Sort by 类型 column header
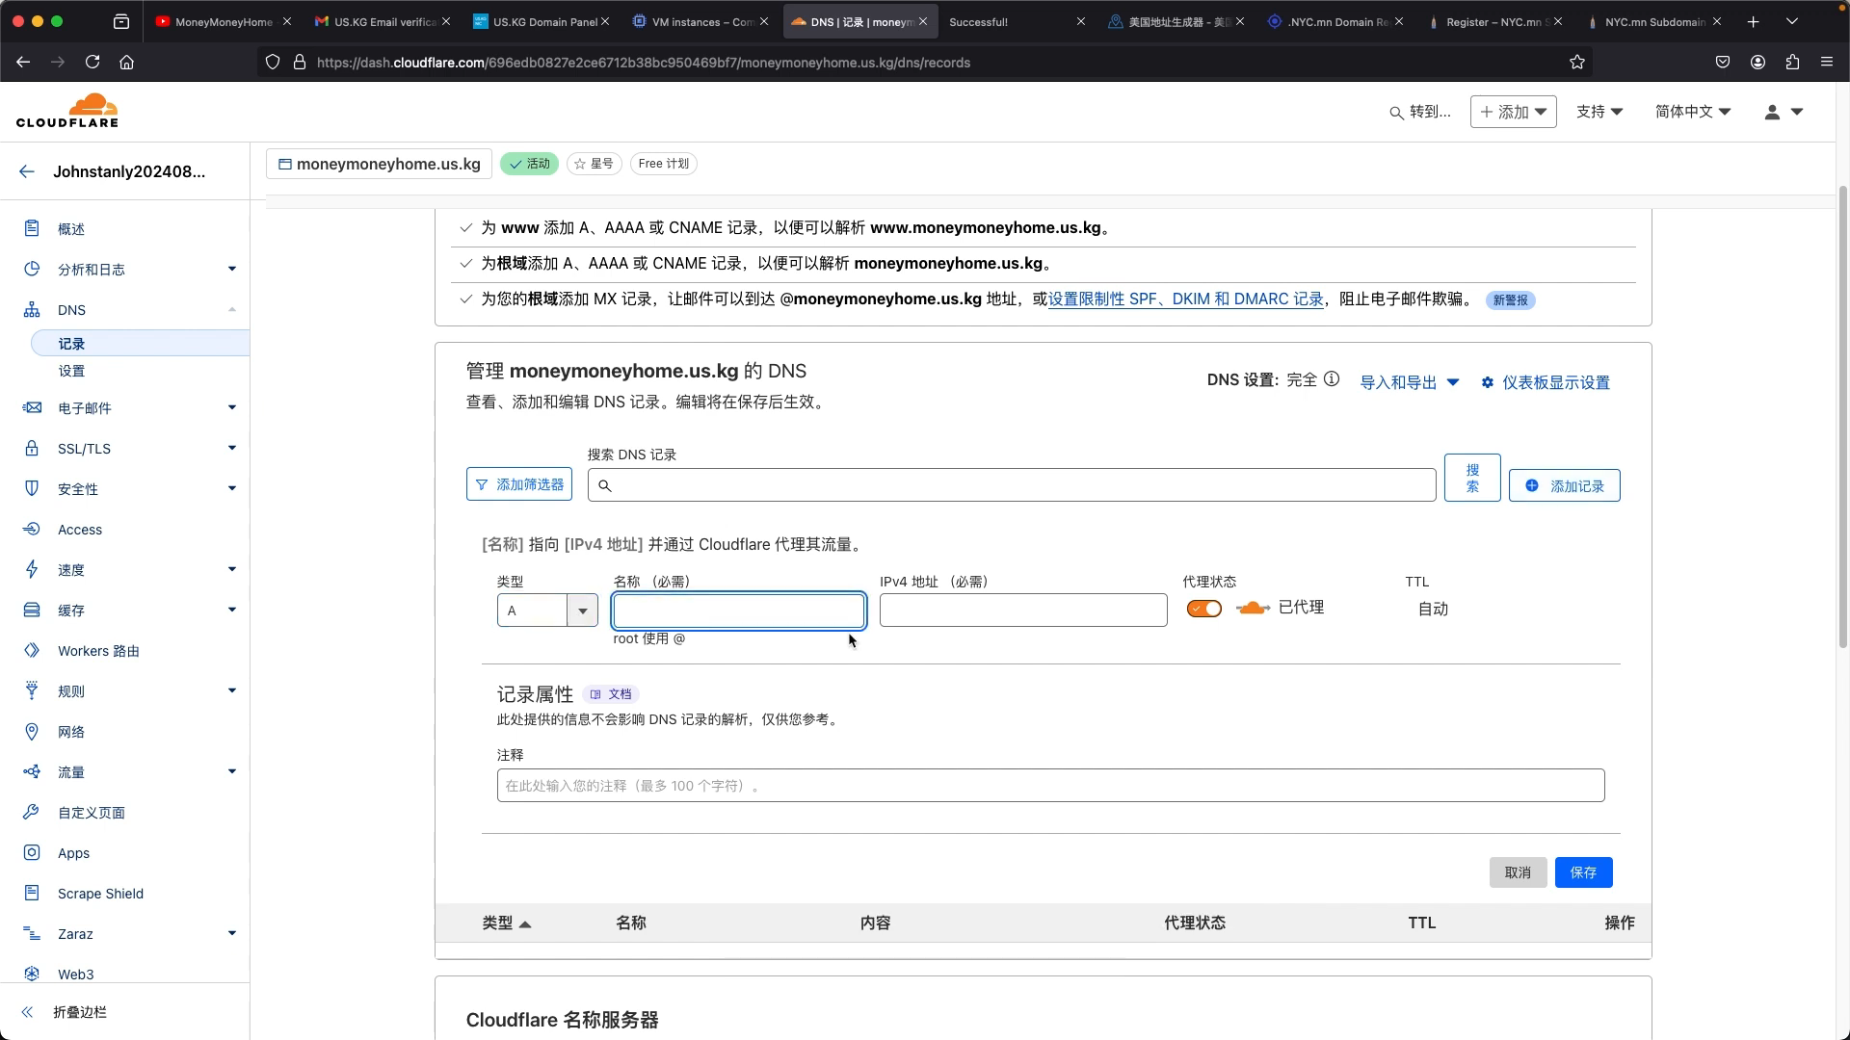This screenshot has height=1040, width=1850. 506,923
